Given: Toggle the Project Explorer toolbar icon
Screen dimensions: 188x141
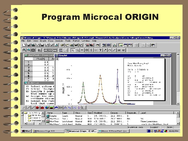Looking at the screenshot, I should click(x=121, y=45).
